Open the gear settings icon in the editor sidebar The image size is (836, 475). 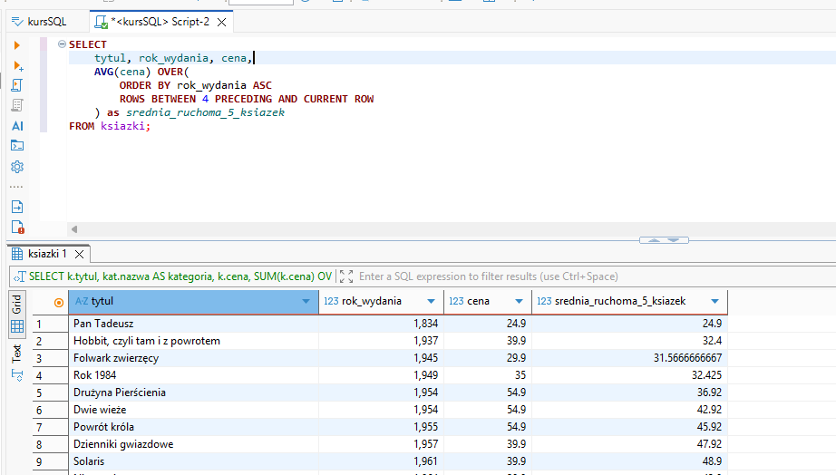pos(17,167)
